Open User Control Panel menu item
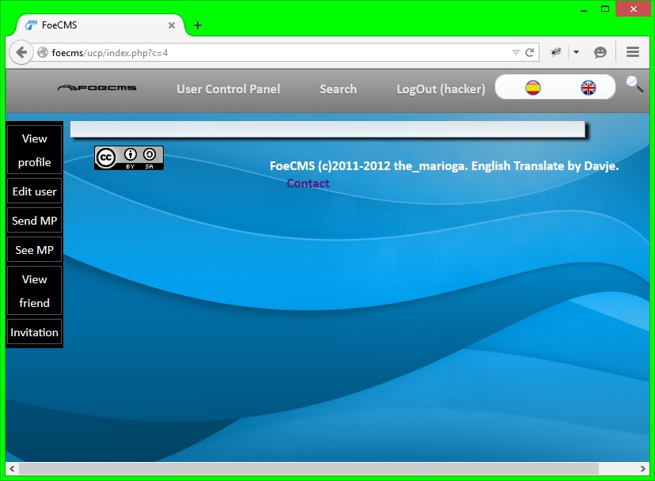 [228, 89]
